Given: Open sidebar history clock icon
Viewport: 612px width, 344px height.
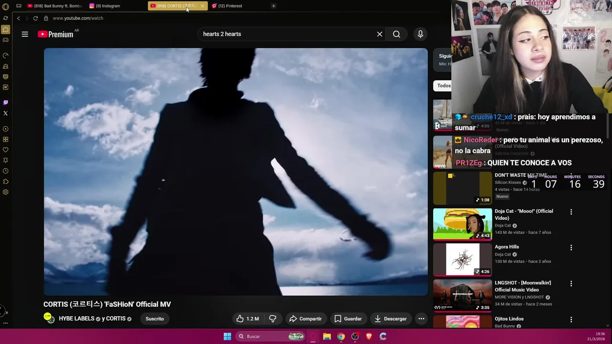Looking at the screenshot, I should click(6, 171).
